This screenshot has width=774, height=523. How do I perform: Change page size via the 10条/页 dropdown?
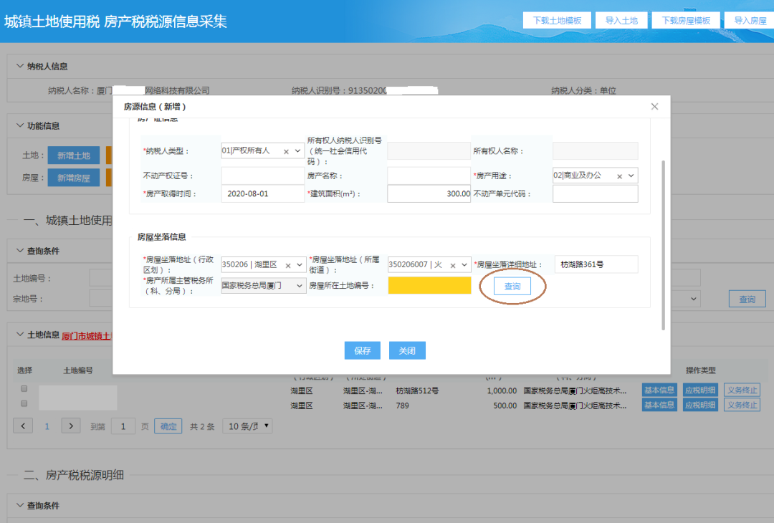point(247,426)
